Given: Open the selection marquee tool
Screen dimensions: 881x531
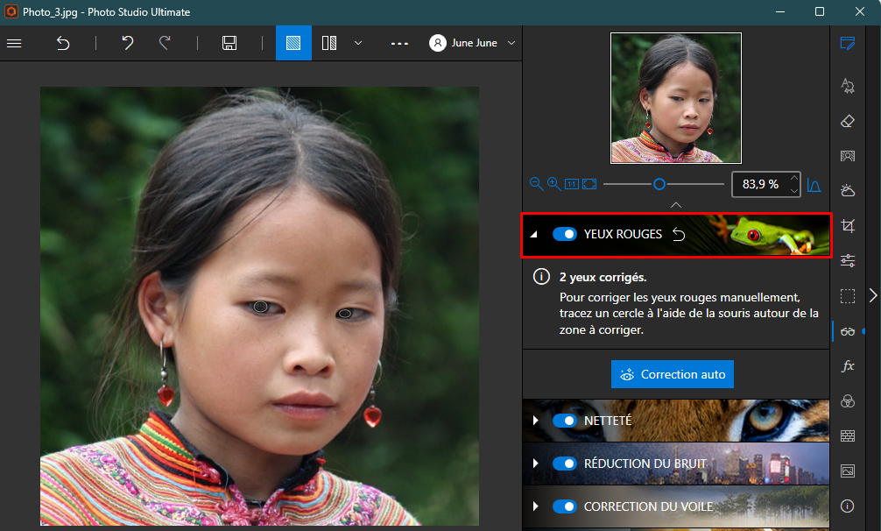Looking at the screenshot, I should 847,295.
